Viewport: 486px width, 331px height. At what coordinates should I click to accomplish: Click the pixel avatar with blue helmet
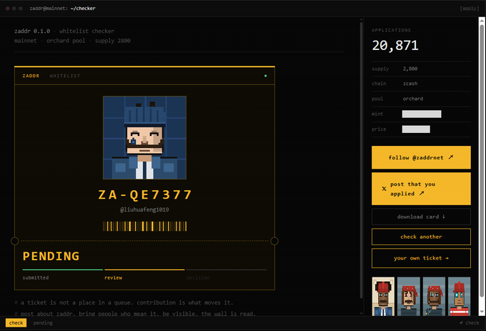144,137
